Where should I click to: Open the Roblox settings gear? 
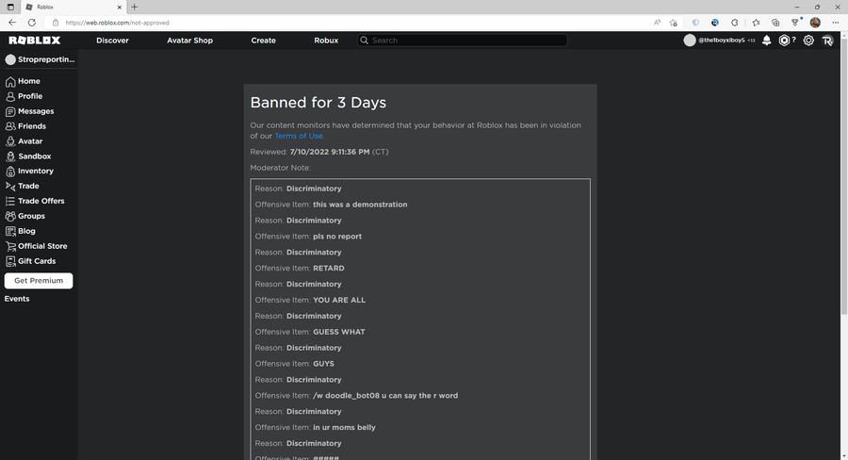(808, 40)
